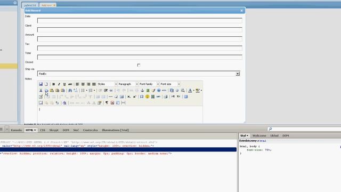
Task: Click the subscript icon
Action: click(x=129, y=97)
